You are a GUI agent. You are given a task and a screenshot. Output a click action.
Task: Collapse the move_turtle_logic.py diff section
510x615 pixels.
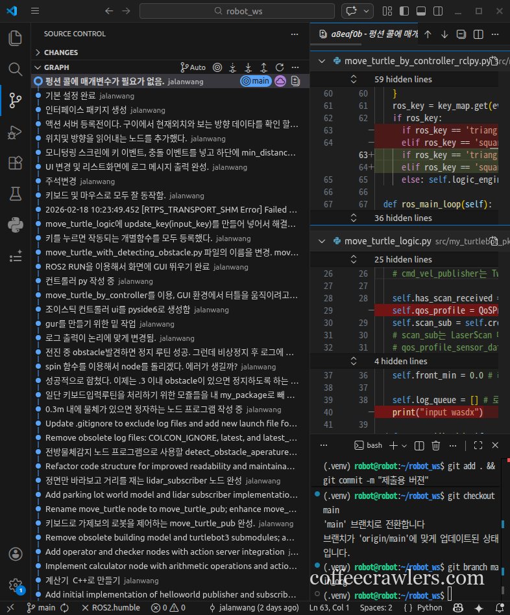[321, 241]
